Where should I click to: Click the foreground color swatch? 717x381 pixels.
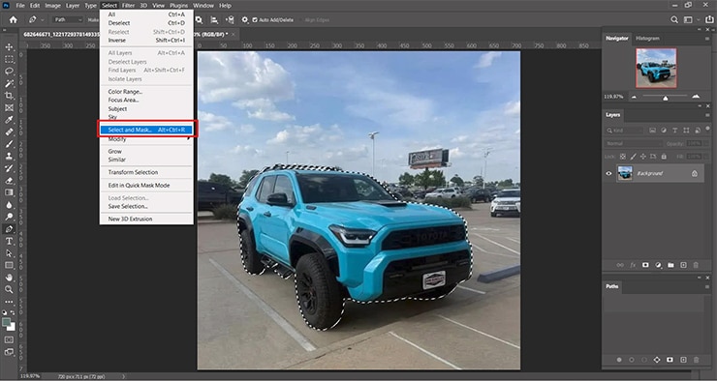pos(7,323)
